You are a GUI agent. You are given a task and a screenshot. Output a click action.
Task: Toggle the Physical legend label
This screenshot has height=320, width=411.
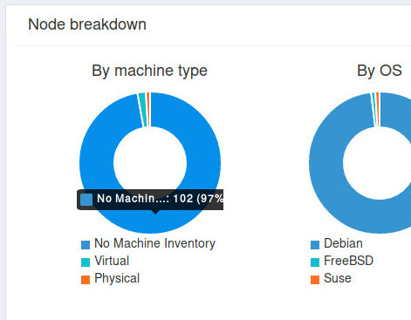117,278
